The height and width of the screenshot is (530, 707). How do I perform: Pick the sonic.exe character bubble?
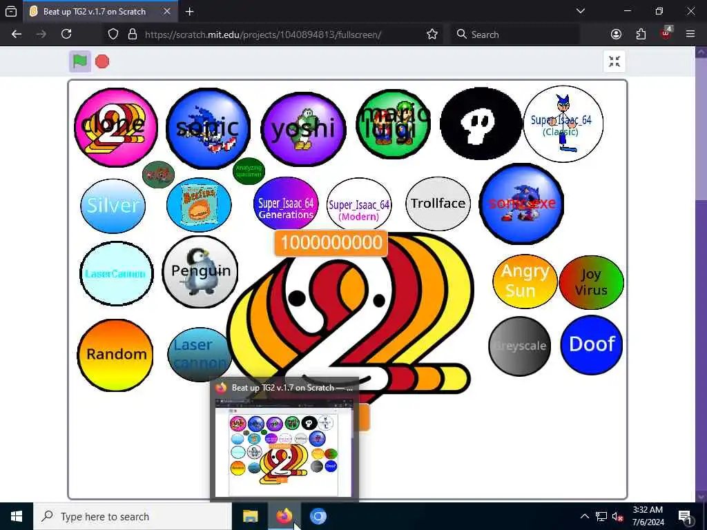pos(521,204)
